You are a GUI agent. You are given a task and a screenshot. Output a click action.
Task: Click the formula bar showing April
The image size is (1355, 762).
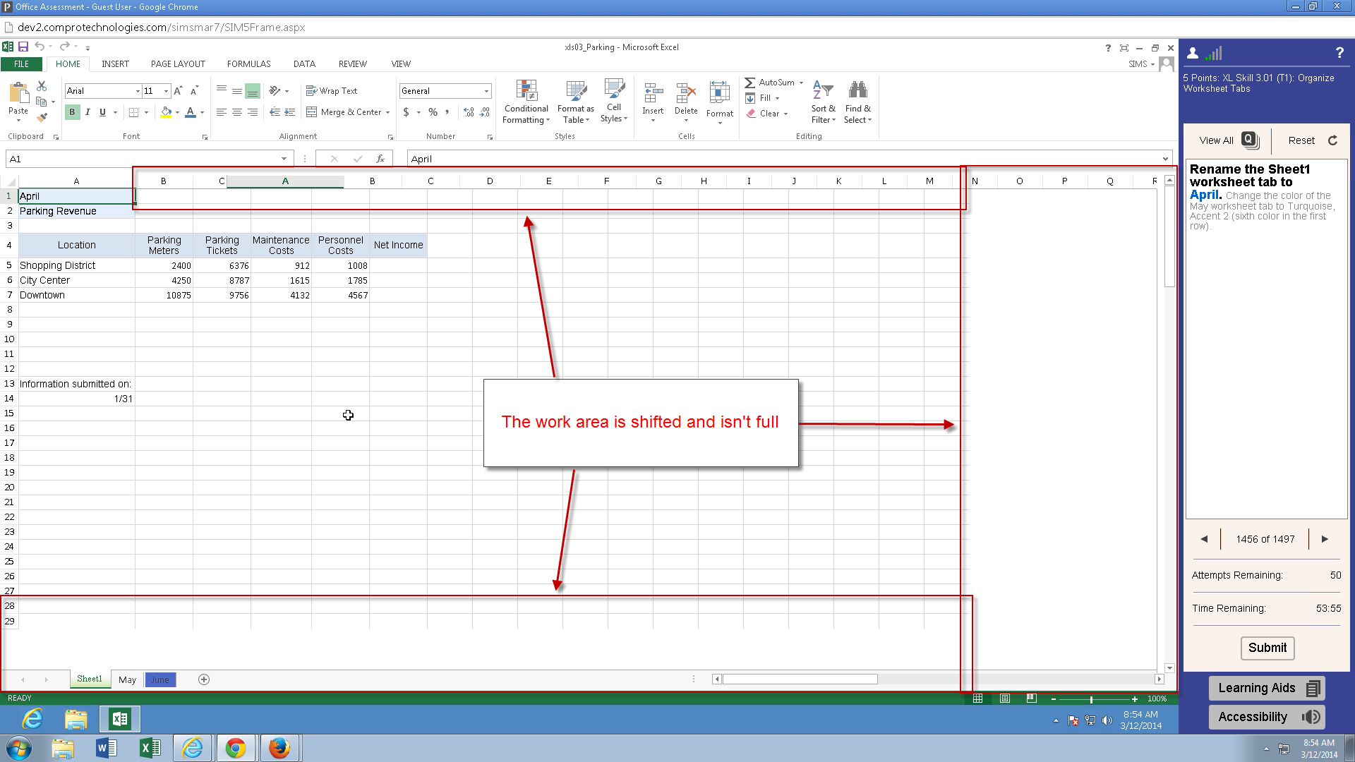pos(776,159)
